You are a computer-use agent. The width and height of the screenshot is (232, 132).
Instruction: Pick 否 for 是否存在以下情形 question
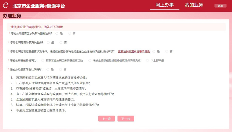[60, 69]
